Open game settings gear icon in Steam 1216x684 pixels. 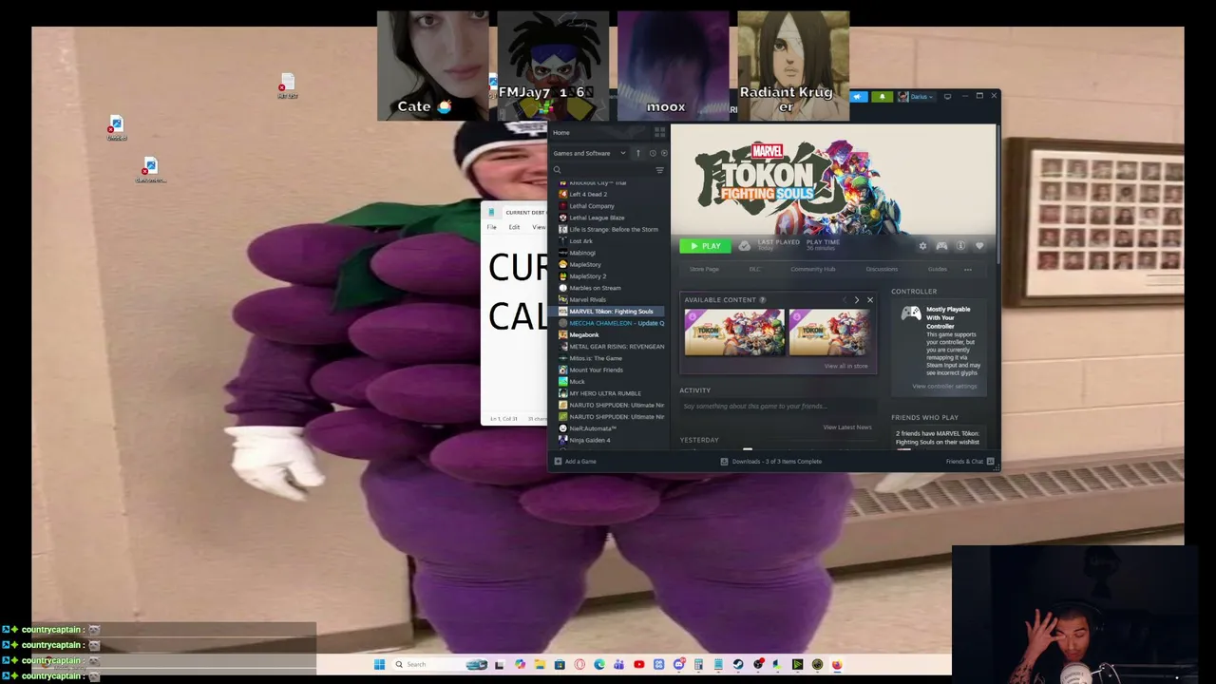click(x=922, y=246)
